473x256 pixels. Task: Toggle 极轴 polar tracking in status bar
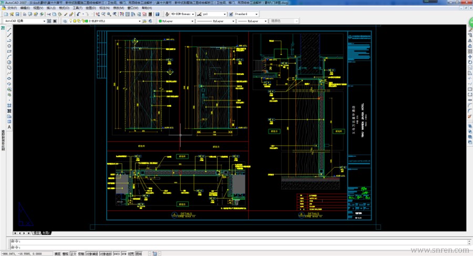[x=81, y=254]
